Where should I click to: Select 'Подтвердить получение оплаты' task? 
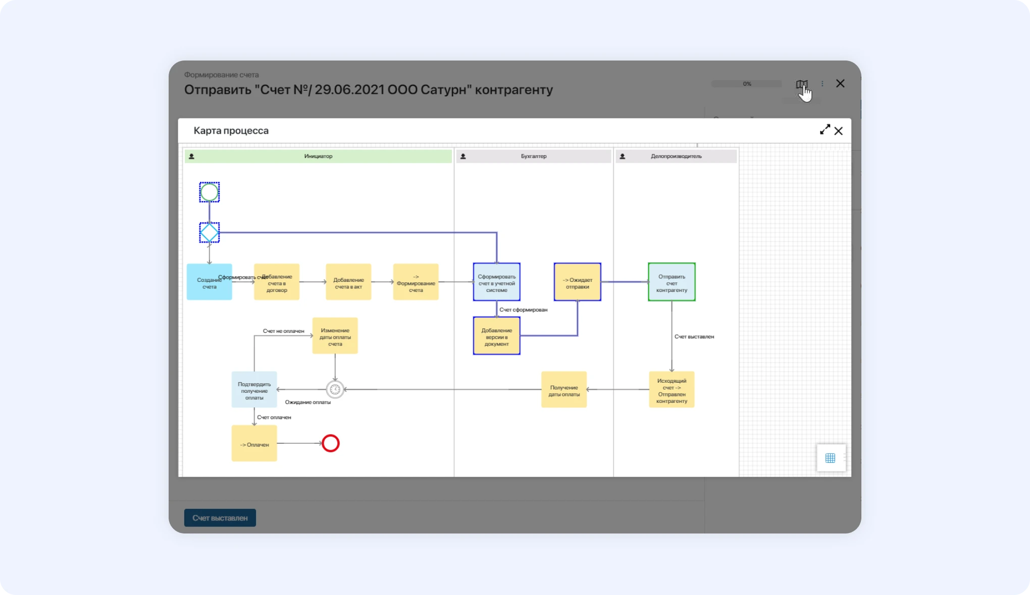(x=254, y=390)
